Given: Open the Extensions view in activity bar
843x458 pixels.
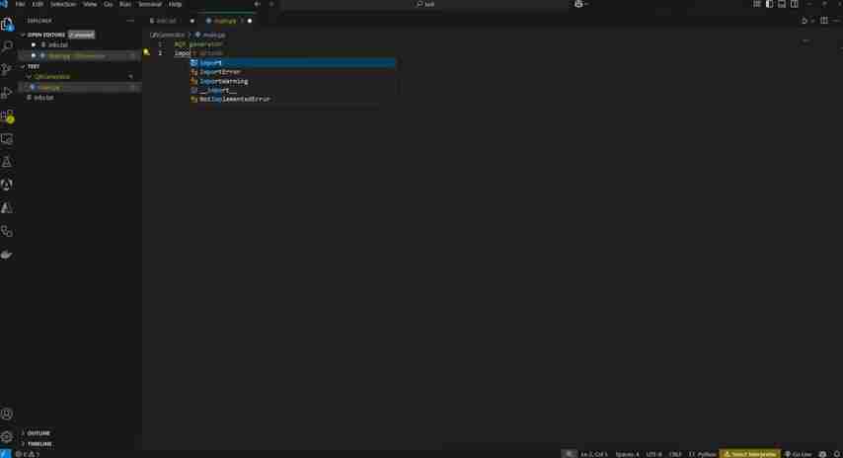Looking at the screenshot, I should (x=7, y=116).
